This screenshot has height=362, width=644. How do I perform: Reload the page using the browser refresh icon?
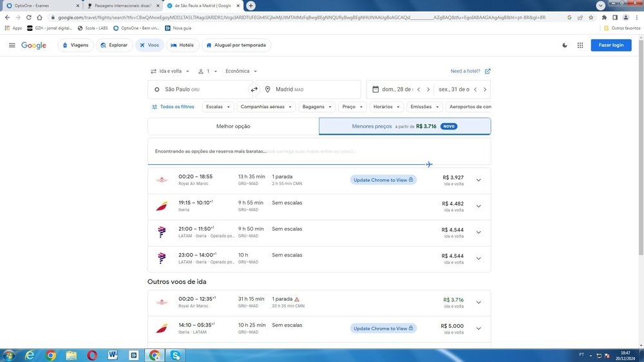[29, 17]
